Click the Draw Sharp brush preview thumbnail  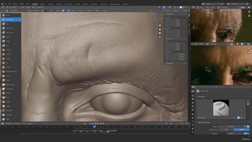click(x=221, y=108)
